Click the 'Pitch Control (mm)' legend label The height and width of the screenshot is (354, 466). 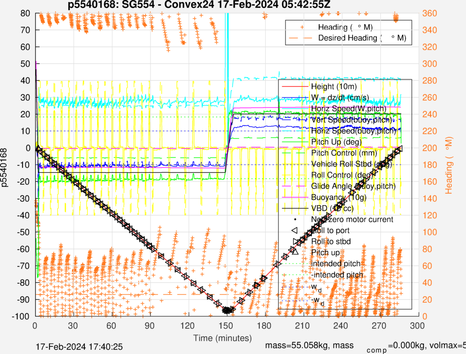point(344,153)
